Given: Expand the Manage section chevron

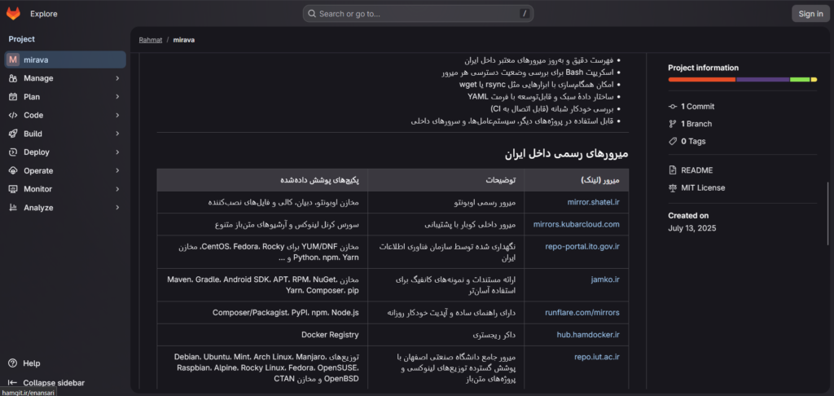Looking at the screenshot, I should coord(117,78).
